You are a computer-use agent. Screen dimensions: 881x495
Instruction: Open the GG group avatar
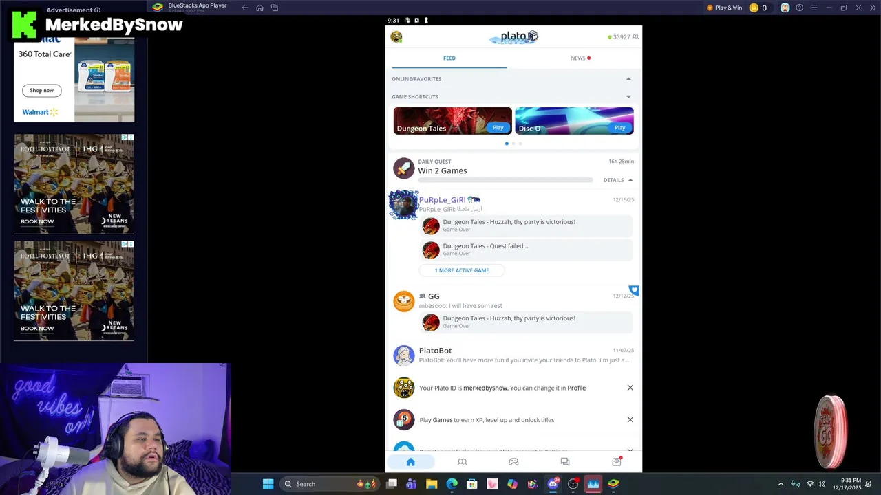(404, 301)
